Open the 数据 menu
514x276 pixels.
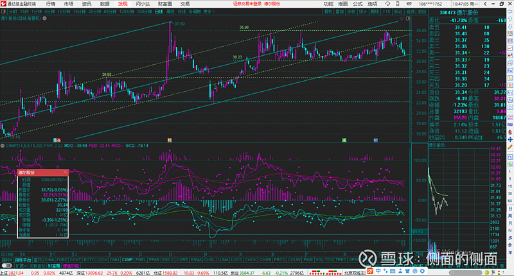[x=105, y=4]
